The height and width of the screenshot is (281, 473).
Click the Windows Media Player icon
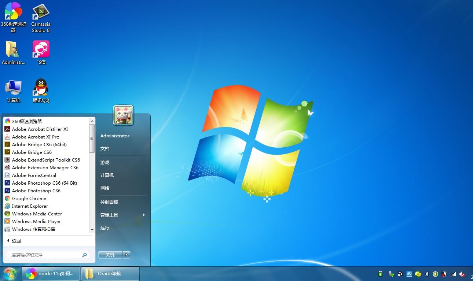pyautogui.click(x=7, y=221)
